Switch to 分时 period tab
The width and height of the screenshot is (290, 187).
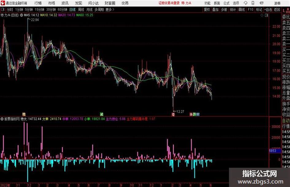pyautogui.click(x=10, y=10)
